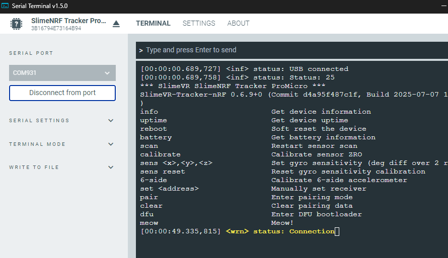
Task: Switch to the TERMINAL tab
Action: tap(153, 24)
